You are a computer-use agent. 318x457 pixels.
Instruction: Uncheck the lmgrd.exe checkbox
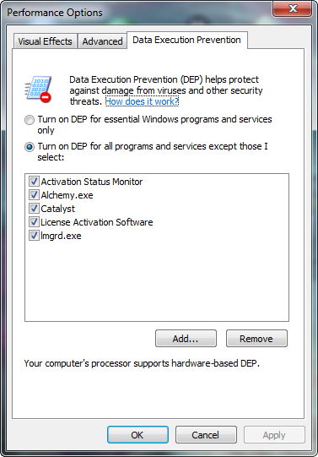tap(34, 235)
